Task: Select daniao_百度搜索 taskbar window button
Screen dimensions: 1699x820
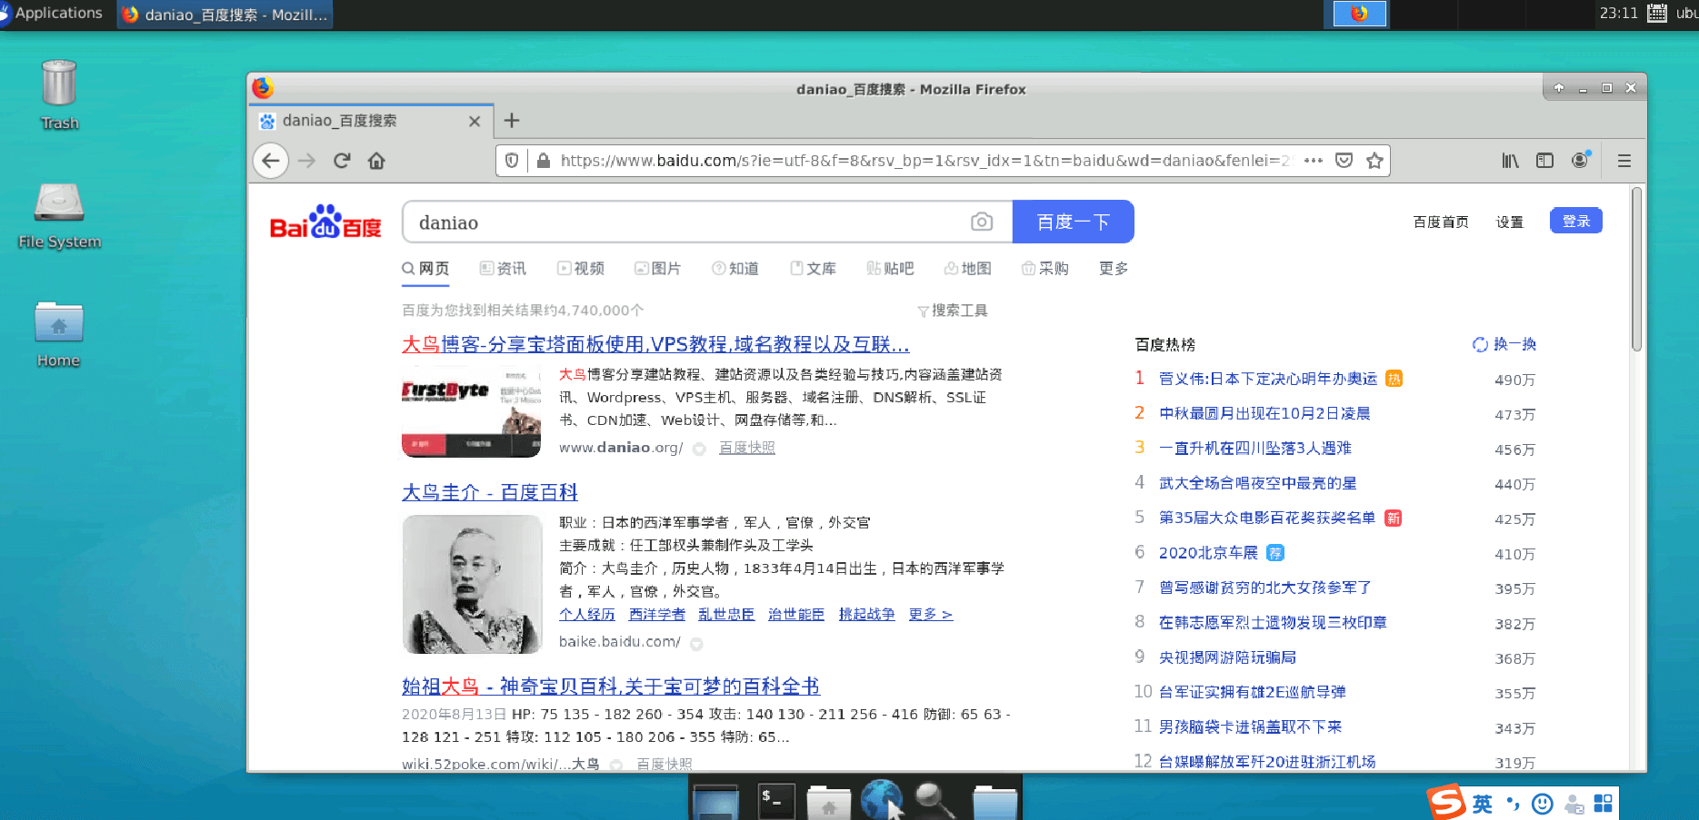Action: click(x=225, y=15)
